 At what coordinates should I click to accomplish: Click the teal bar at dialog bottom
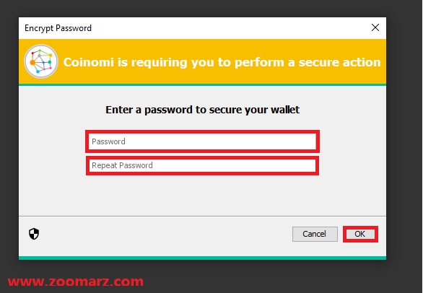click(x=202, y=258)
